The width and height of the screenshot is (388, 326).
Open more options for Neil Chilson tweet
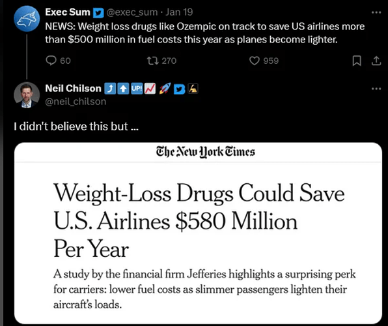pos(376,89)
